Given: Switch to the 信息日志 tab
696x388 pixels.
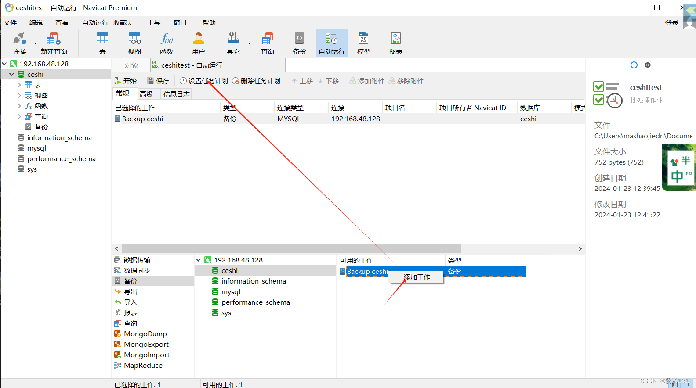Looking at the screenshot, I should pyautogui.click(x=177, y=94).
